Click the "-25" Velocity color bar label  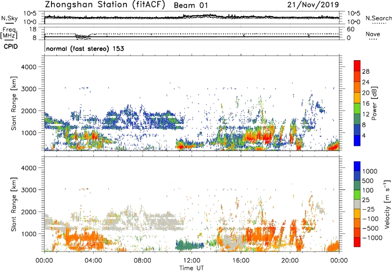[368, 209]
